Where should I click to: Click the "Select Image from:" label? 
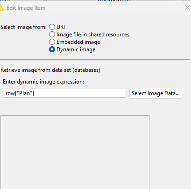pos(24,27)
